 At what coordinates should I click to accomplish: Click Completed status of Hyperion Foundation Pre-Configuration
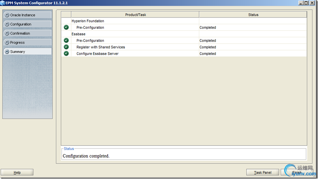208,27
